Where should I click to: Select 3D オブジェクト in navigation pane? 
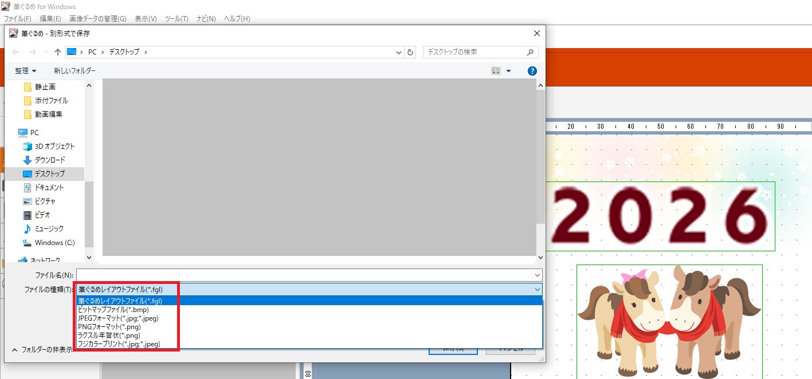point(54,147)
